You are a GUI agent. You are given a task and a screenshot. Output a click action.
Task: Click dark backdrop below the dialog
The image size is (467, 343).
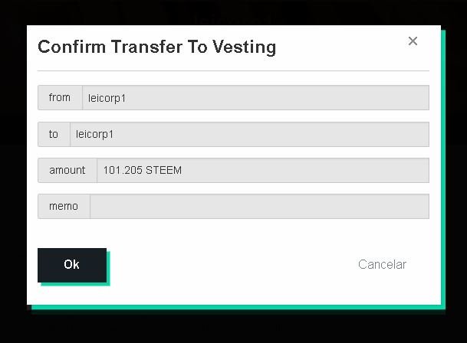(233, 327)
